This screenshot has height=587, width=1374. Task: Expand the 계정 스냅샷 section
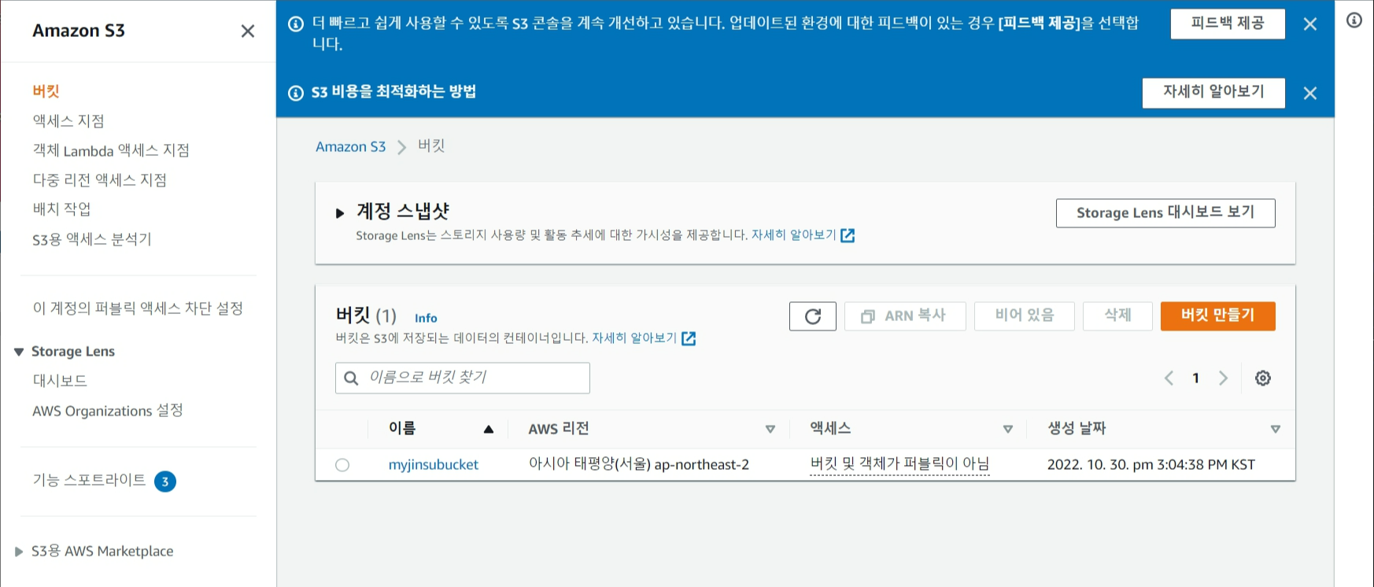[x=340, y=212]
